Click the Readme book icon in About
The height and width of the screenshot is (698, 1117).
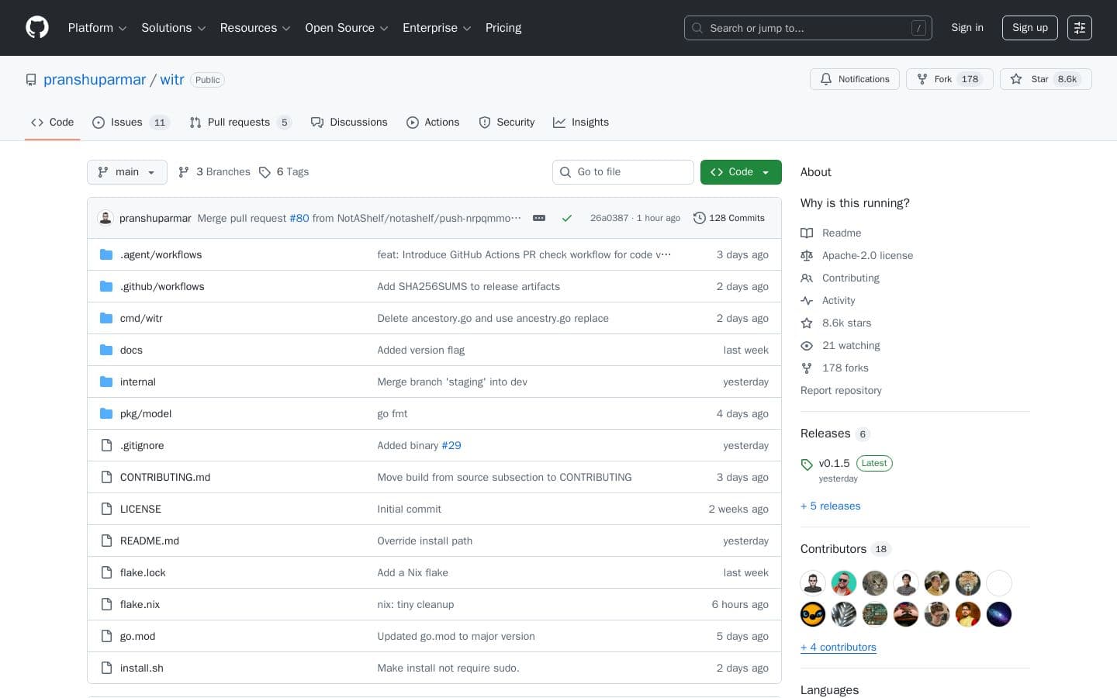click(807, 233)
